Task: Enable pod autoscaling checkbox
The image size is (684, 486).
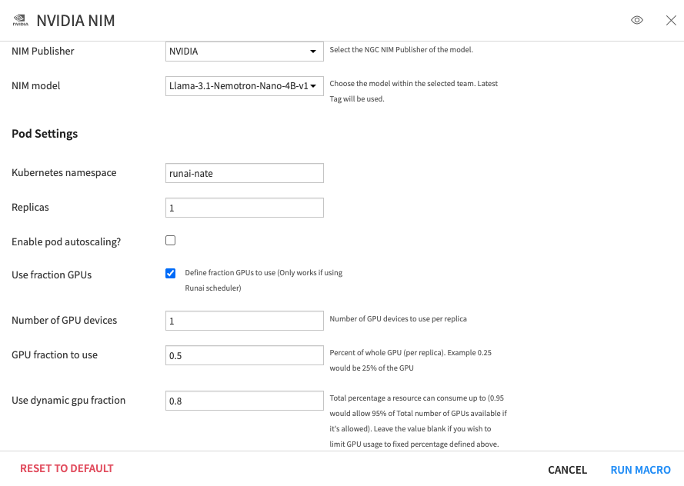Action: click(171, 241)
